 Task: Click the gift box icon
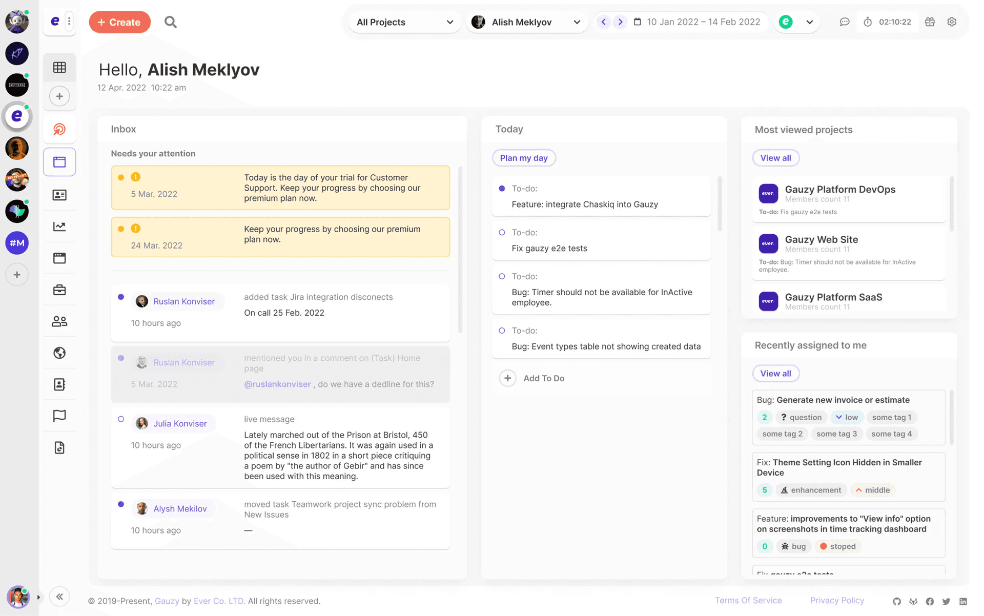pos(930,22)
